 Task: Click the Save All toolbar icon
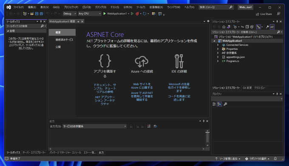coord(42,14)
